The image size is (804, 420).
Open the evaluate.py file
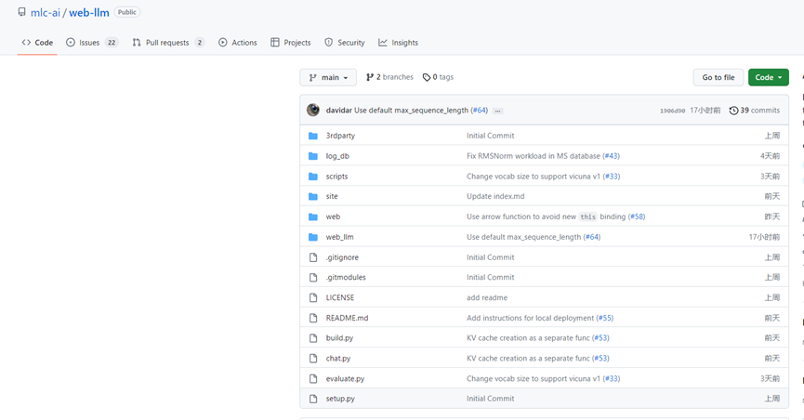(x=345, y=378)
